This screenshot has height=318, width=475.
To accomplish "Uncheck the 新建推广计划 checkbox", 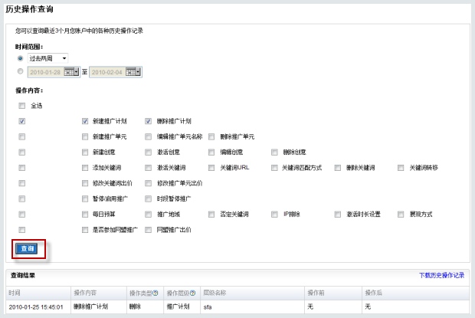I will [86, 121].
